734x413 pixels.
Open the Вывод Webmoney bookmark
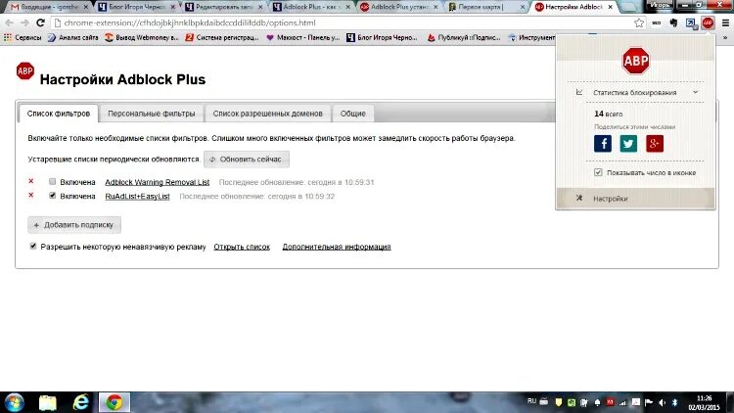coord(141,37)
